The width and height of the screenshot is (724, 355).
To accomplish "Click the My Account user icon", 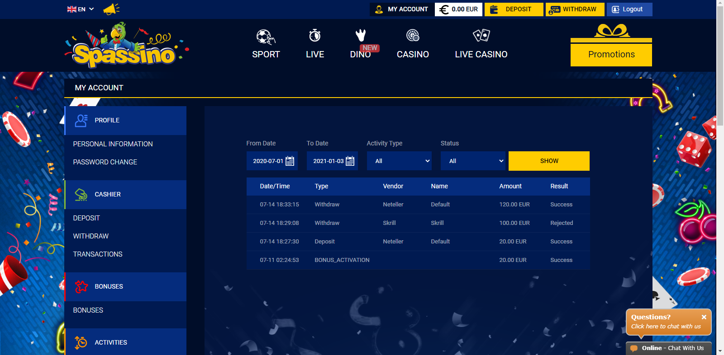I will pos(379,9).
